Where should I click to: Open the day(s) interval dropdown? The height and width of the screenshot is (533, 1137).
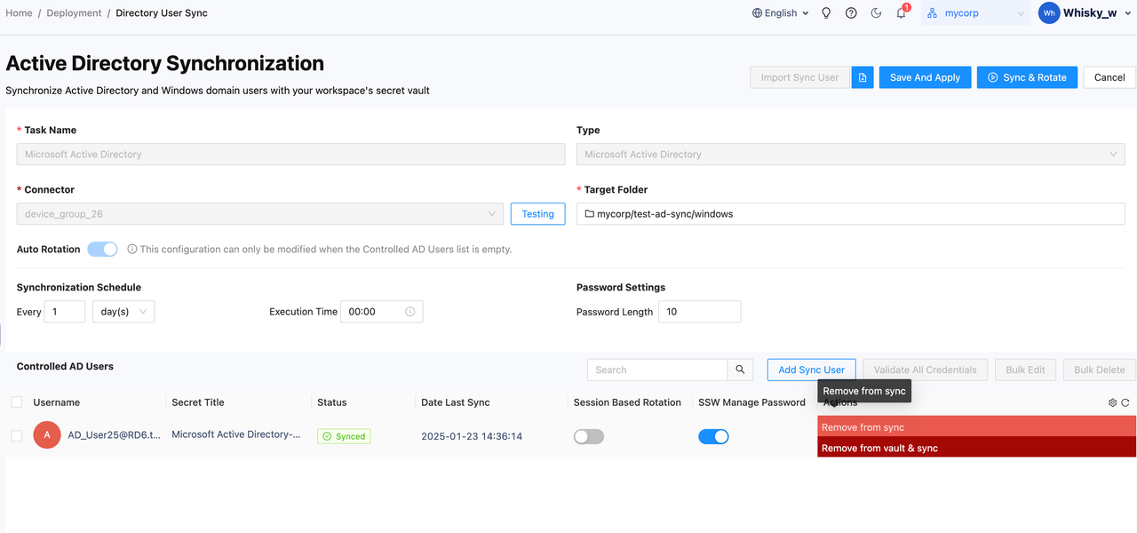coord(123,312)
